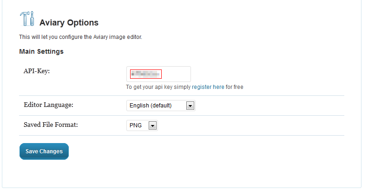The image size is (368, 194).
Task: Click the 'English (default)' selected value text
Action: click(x=151, y=106)
